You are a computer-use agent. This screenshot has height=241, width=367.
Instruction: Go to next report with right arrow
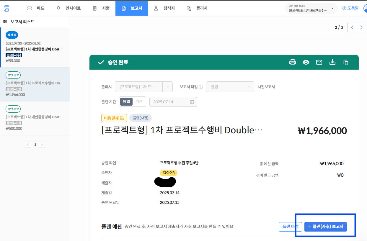361,27
